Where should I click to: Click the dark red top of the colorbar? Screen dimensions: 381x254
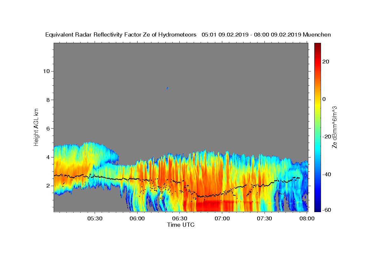pos(317,45)
